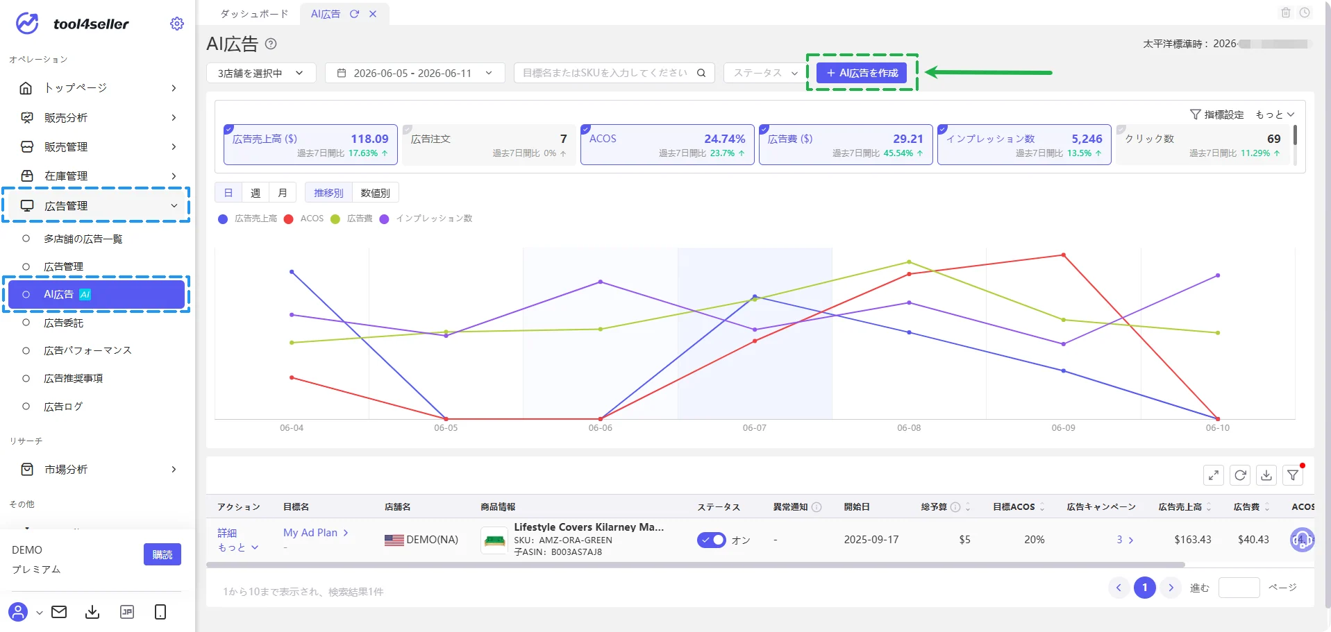Select the 週 weekly granularity option
This screenshot has width=1331, height=632.
coord(256,193)
